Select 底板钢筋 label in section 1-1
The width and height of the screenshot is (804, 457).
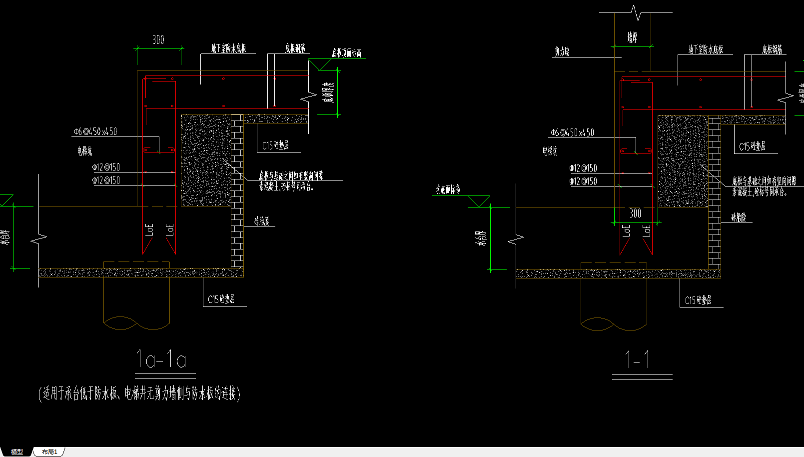772,49
